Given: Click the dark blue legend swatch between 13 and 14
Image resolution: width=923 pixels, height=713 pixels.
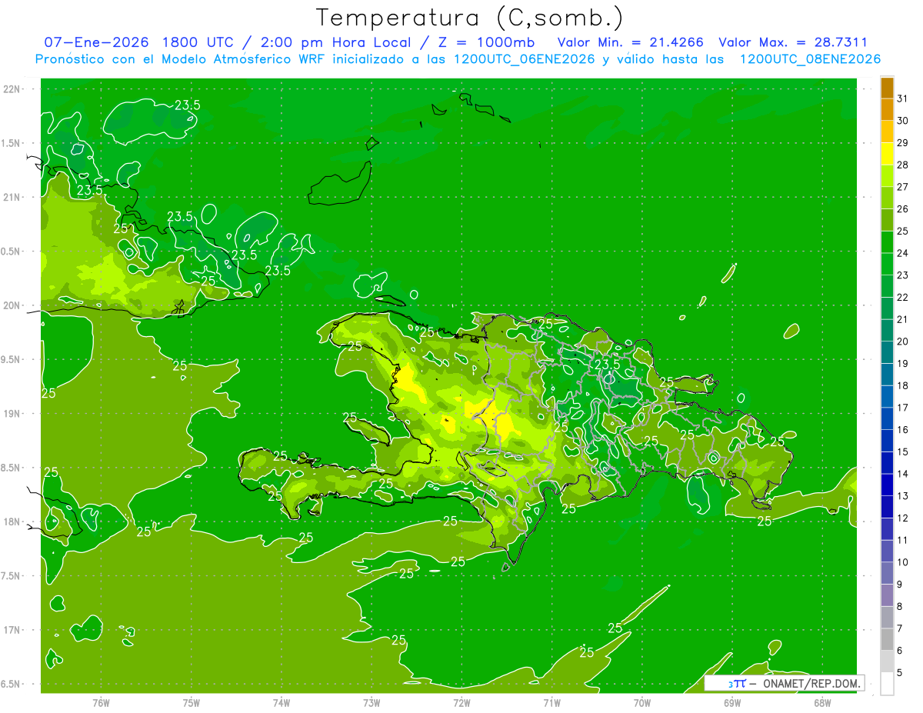Looking at the screenshot, I should click(887, 485).
